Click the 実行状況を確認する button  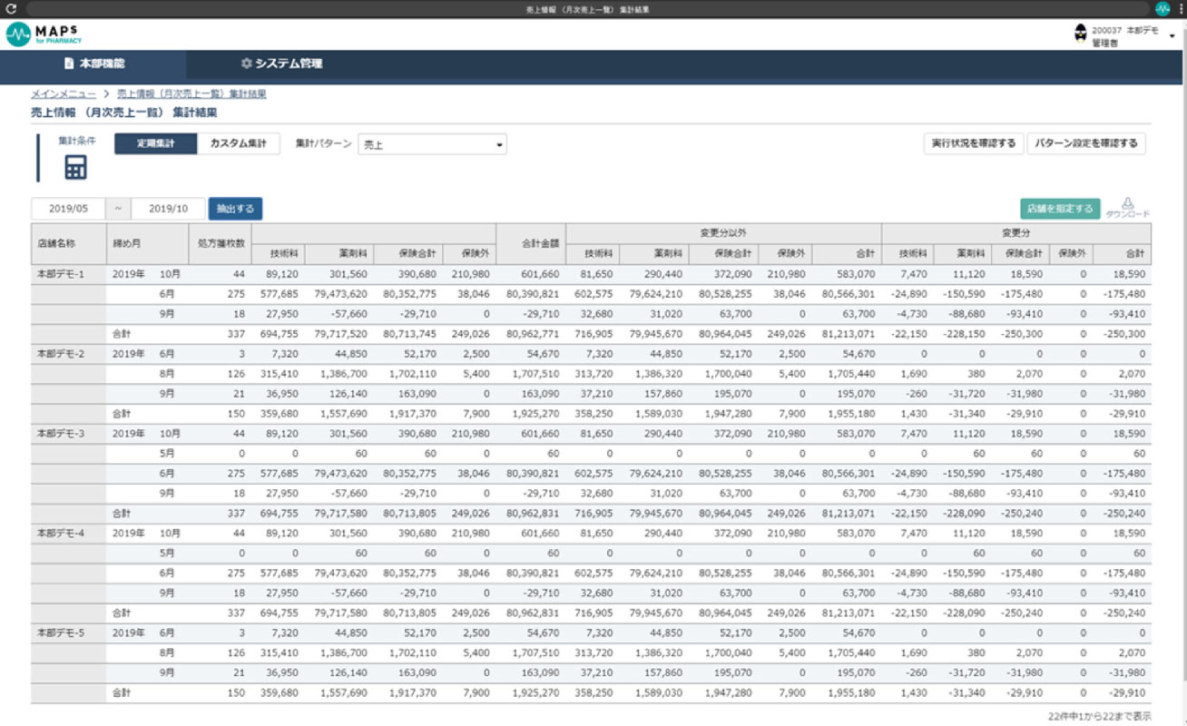pos(974,143)
